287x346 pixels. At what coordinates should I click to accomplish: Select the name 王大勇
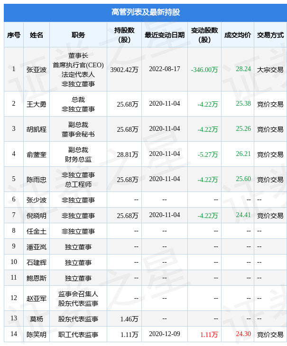(x=37, y=104)
